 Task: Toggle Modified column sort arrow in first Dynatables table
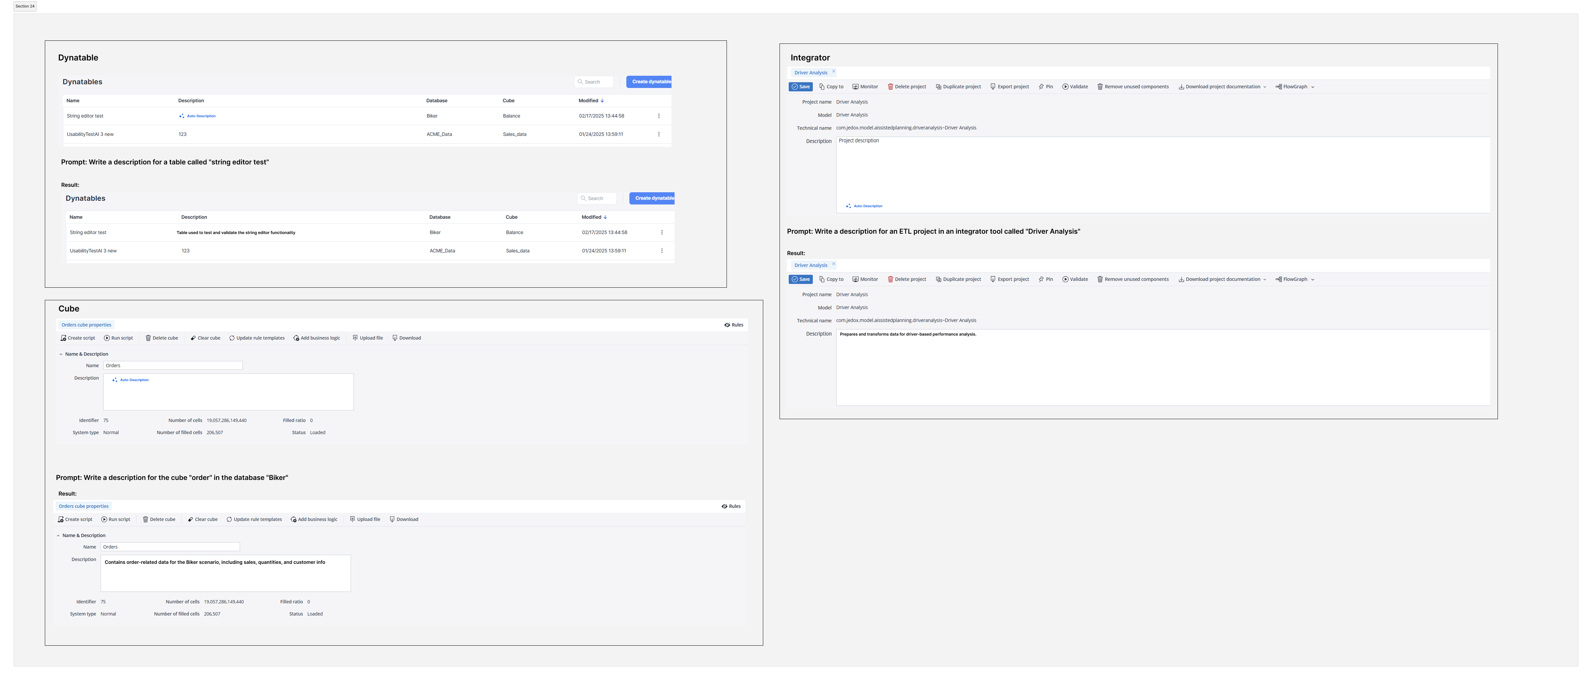coord(603,101)
